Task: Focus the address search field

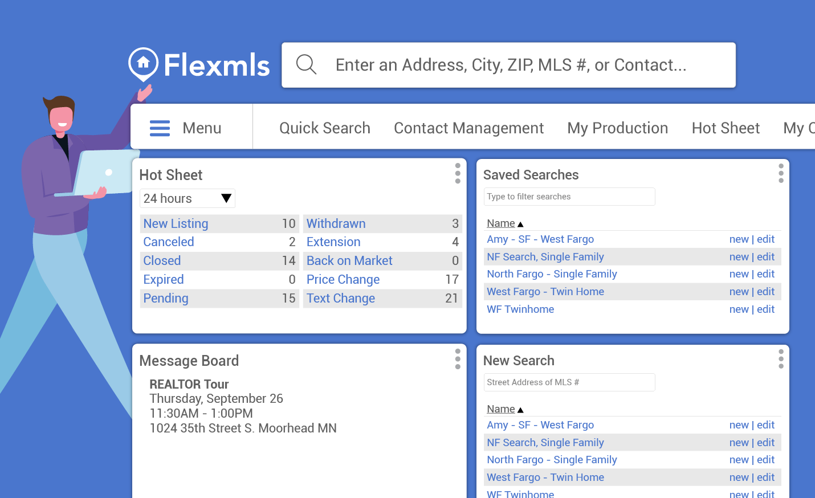Action: pyautogui.click(x=508, y=65)
